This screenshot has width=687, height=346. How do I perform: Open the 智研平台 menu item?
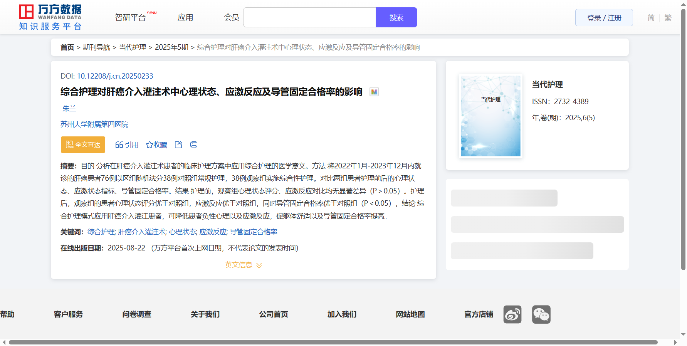(x=131, y=17)
